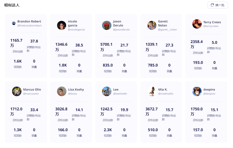This screenshot has height=148, width=233.
Task: Open Terry Crews' avatar thumbnail
Action: pos(197,24)
